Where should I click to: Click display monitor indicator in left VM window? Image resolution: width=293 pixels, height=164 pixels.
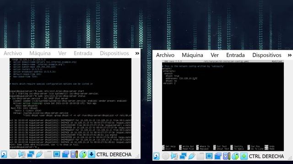click(x=57, y=154)
